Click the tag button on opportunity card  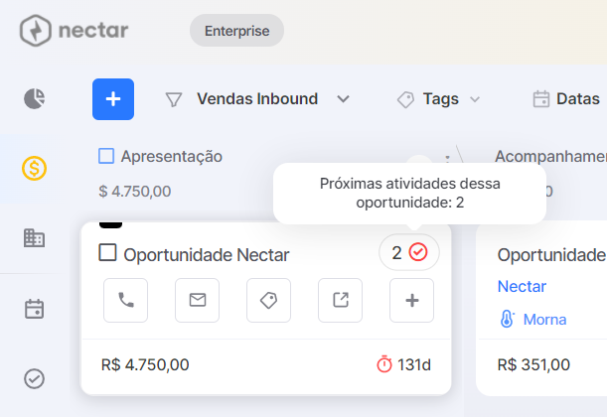(268, 300)
